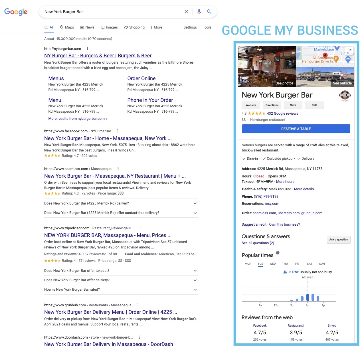Screen dimensions: 360x346
Task: Open Sirved reviews from the web
Action: point(332,326)
